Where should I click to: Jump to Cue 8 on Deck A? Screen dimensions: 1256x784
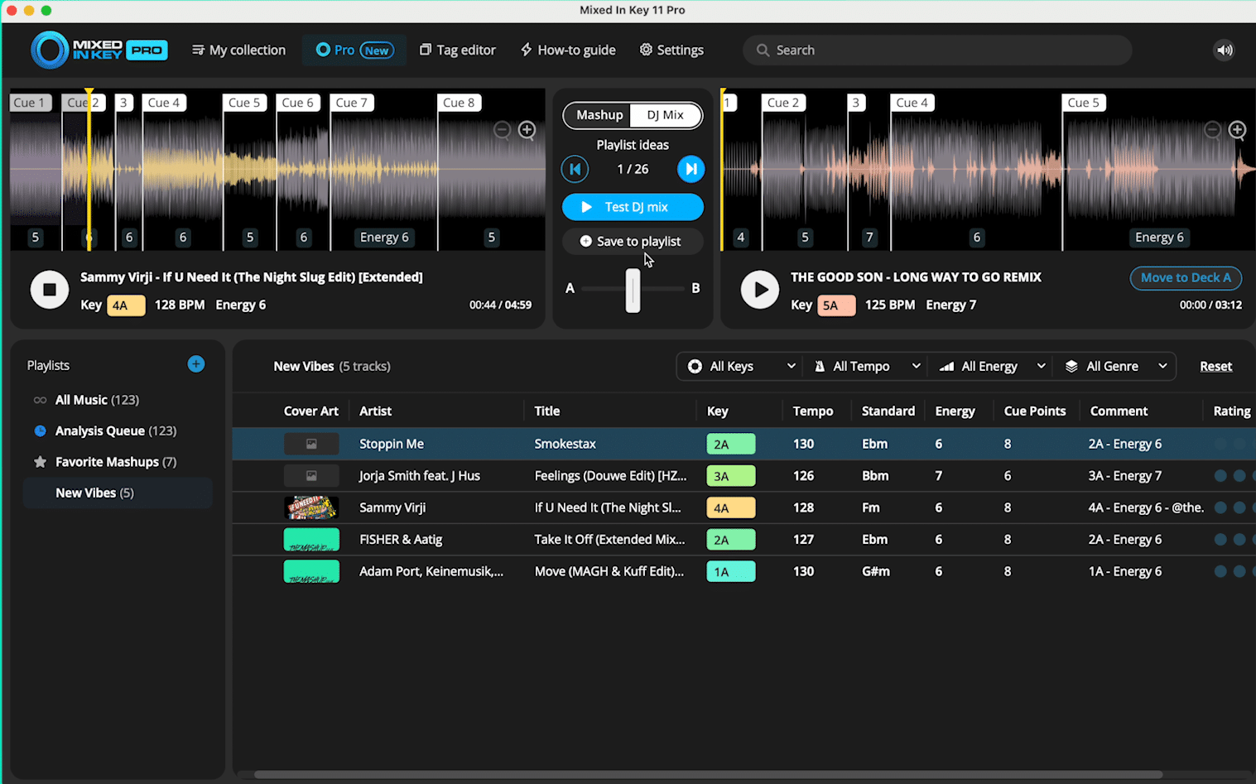[460, 103]
